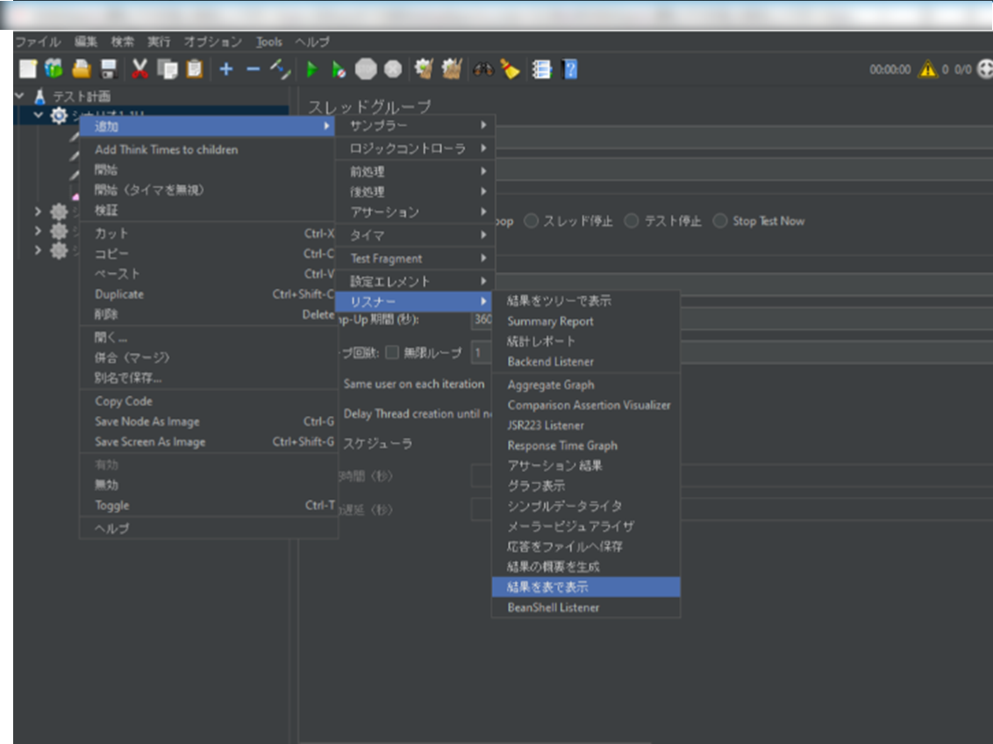Click the Copy toolbar icon
Screen dimensions: 993x744
pos(168,69)
